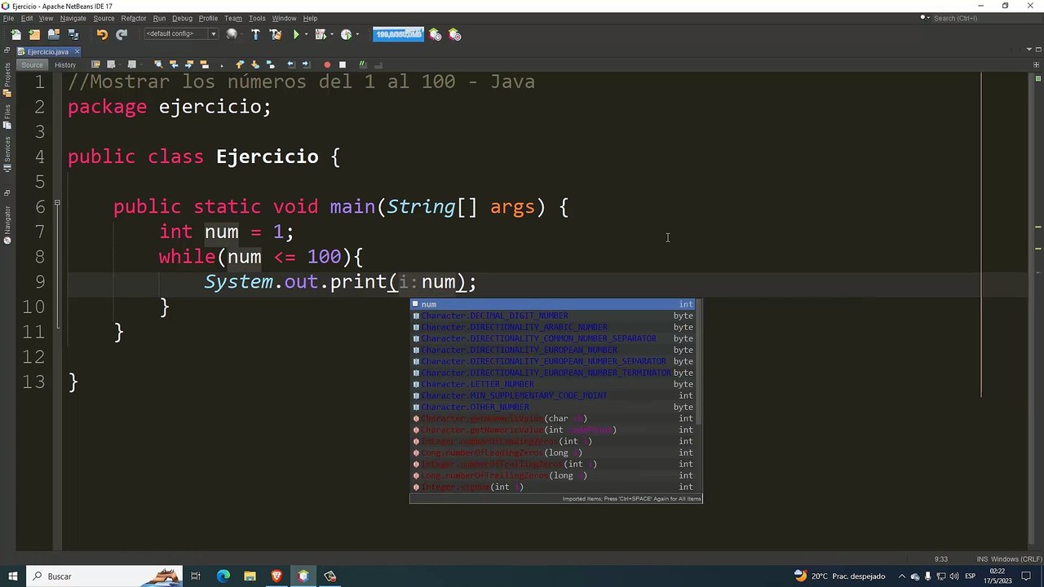Viewport: 1044px width, 587px height.
Task: Open the <default config> dropdown
Action: coord(181,34)
